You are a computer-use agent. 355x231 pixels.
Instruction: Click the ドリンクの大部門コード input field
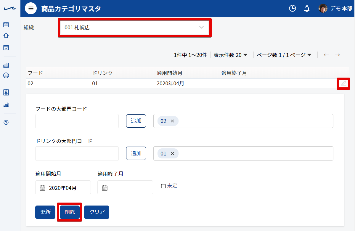point(77,153)
